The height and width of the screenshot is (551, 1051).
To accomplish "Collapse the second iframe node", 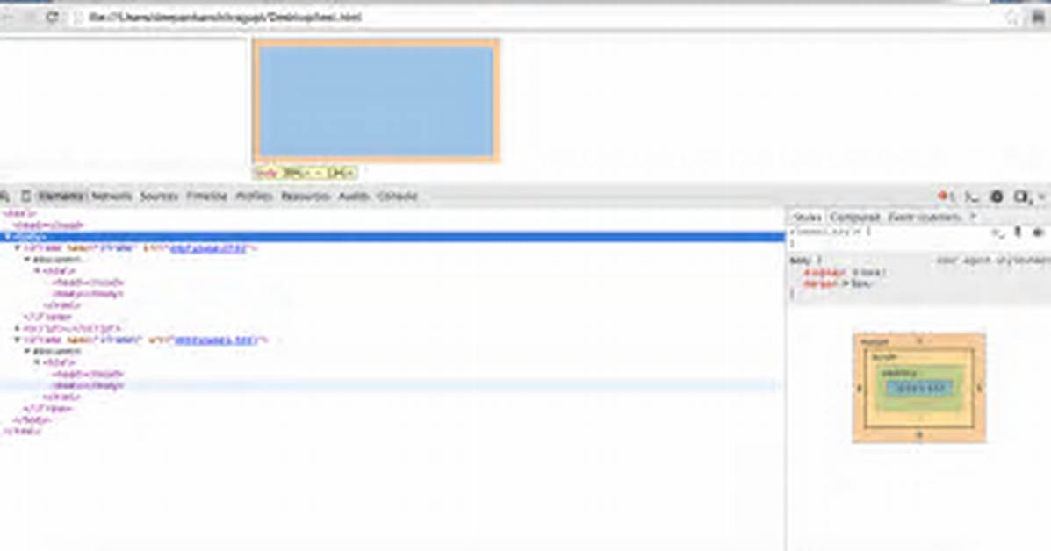I will tap(18, 340).
